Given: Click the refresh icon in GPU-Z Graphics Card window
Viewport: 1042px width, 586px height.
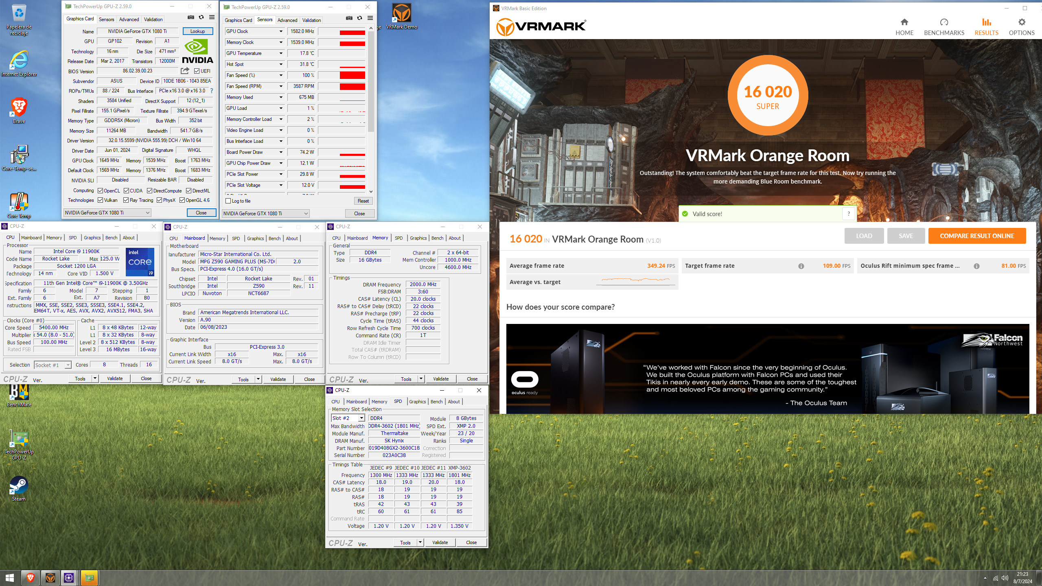Looking at the screenshot, I should [x=201, y=17].
